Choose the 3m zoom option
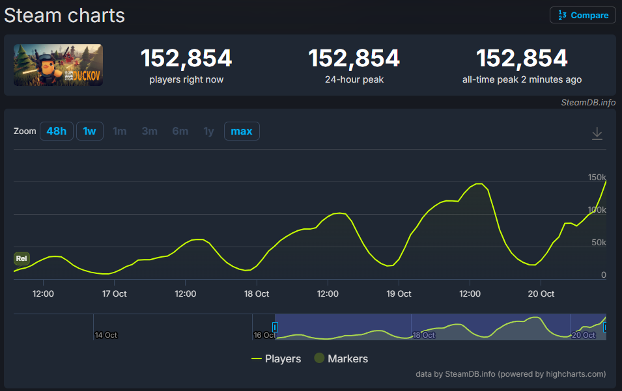Viewport: 622px width, 391px height. 150,131
